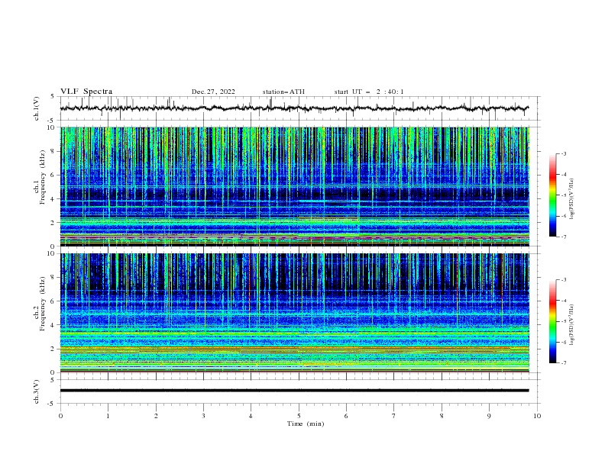Viewport: 605px width, 467px height.
Task: Click the time axis tick '5'
Action: tap(299, 416)
